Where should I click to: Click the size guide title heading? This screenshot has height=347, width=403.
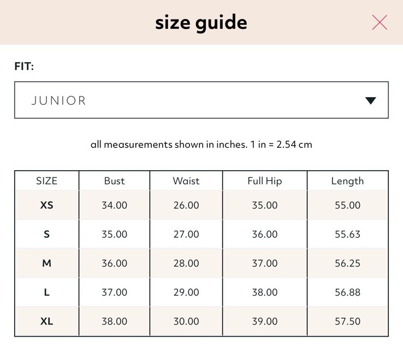point(201,23)
